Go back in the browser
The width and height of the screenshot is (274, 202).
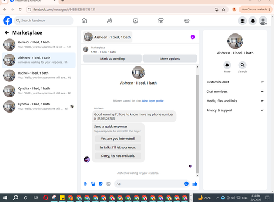(x=5, y=9)
